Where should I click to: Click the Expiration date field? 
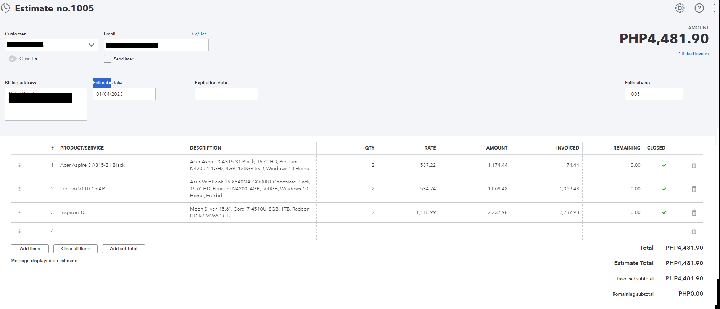point(226,94)
